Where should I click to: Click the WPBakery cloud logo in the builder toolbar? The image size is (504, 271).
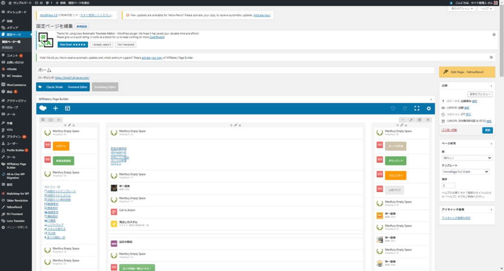(43, 108)
